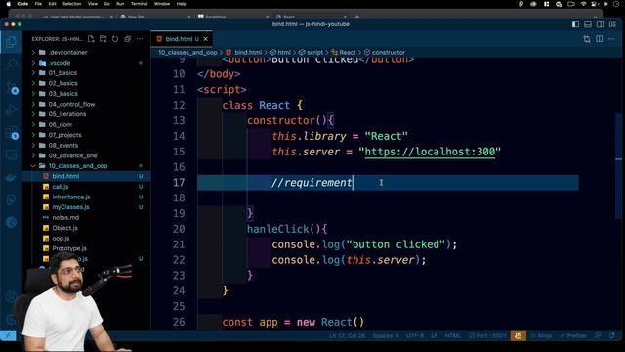Refresh the Explorer file tree
This screenshot has width=625, height=352.
(115, 39)
